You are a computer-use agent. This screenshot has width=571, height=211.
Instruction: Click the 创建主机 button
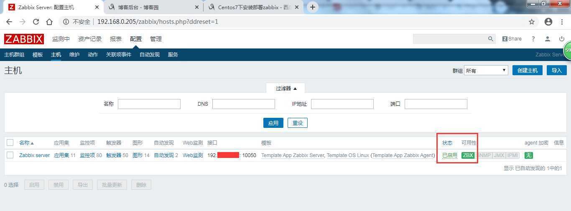pos(528,71)
